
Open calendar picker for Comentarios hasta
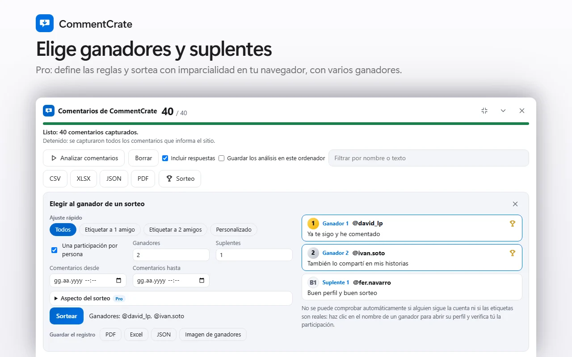point(202,280)
